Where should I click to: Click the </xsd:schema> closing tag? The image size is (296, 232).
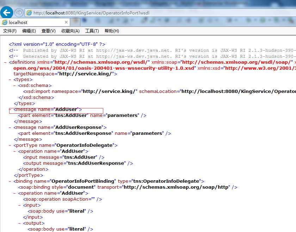(x=36, y=98)
